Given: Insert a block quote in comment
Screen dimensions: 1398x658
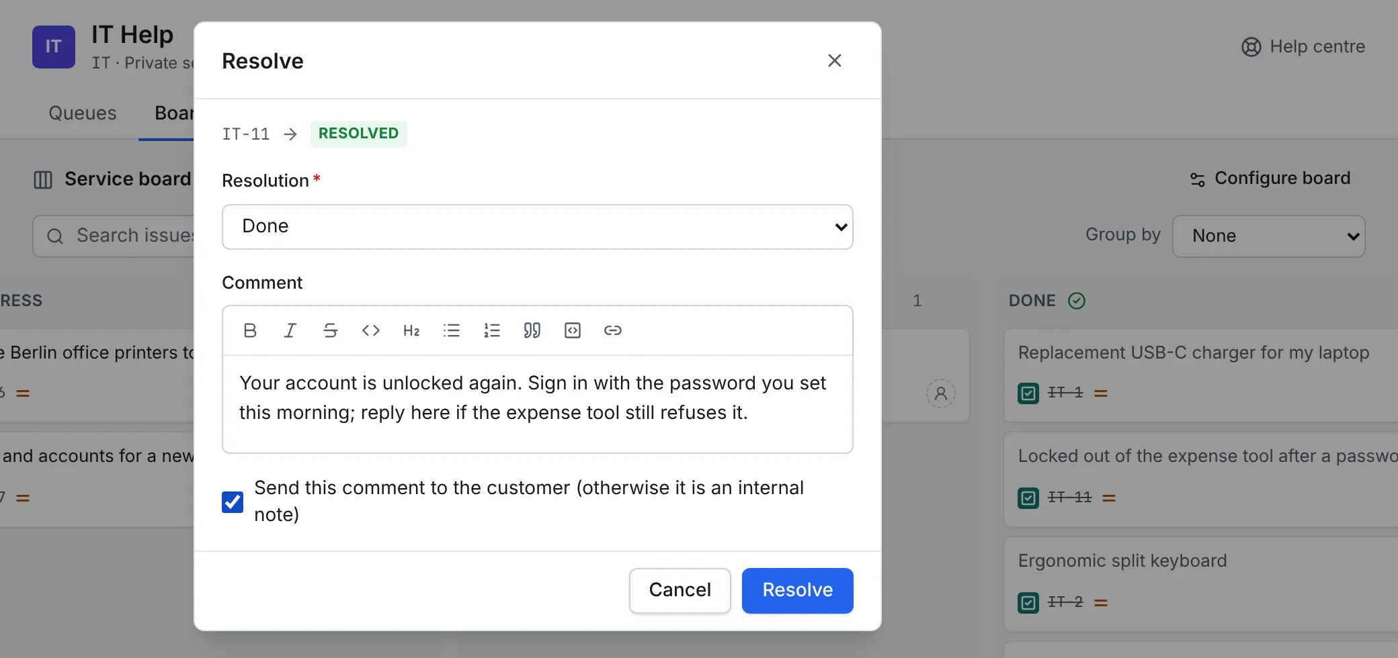Looking at the screenshot, I should (532, 330).
